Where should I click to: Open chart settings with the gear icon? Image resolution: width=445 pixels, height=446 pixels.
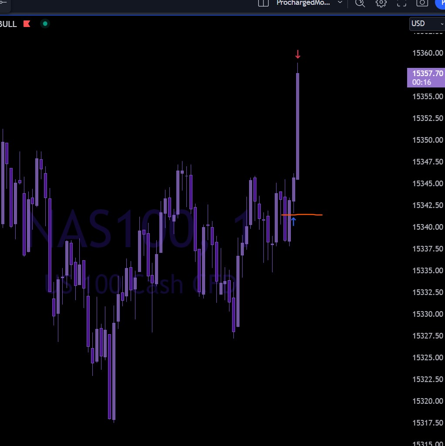point(381,3)
